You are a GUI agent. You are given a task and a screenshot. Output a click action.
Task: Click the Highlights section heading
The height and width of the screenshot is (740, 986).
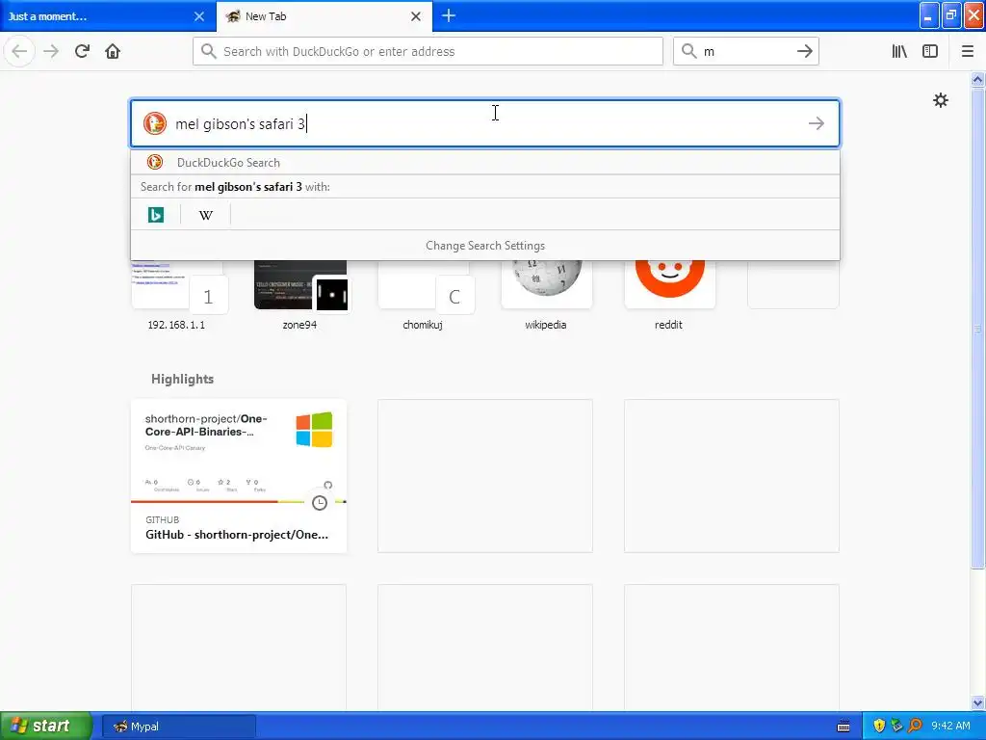click(182, 379)
